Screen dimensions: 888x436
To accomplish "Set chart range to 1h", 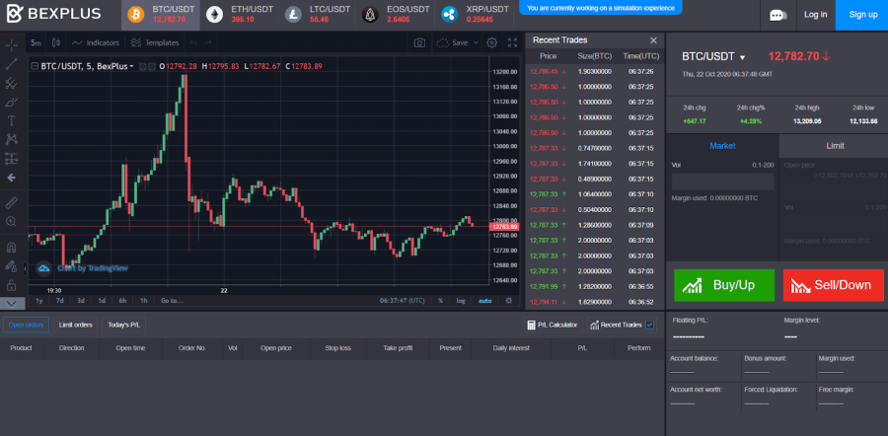I will click(144, 301).
